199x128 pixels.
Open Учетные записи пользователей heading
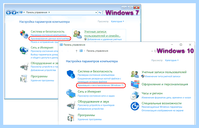point(164,72)
